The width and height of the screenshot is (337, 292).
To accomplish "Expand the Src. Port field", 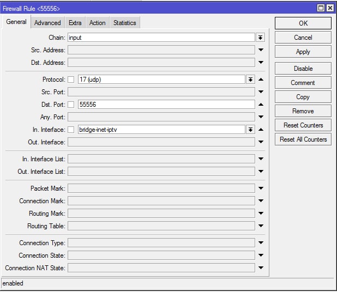I will coord(261,92).
